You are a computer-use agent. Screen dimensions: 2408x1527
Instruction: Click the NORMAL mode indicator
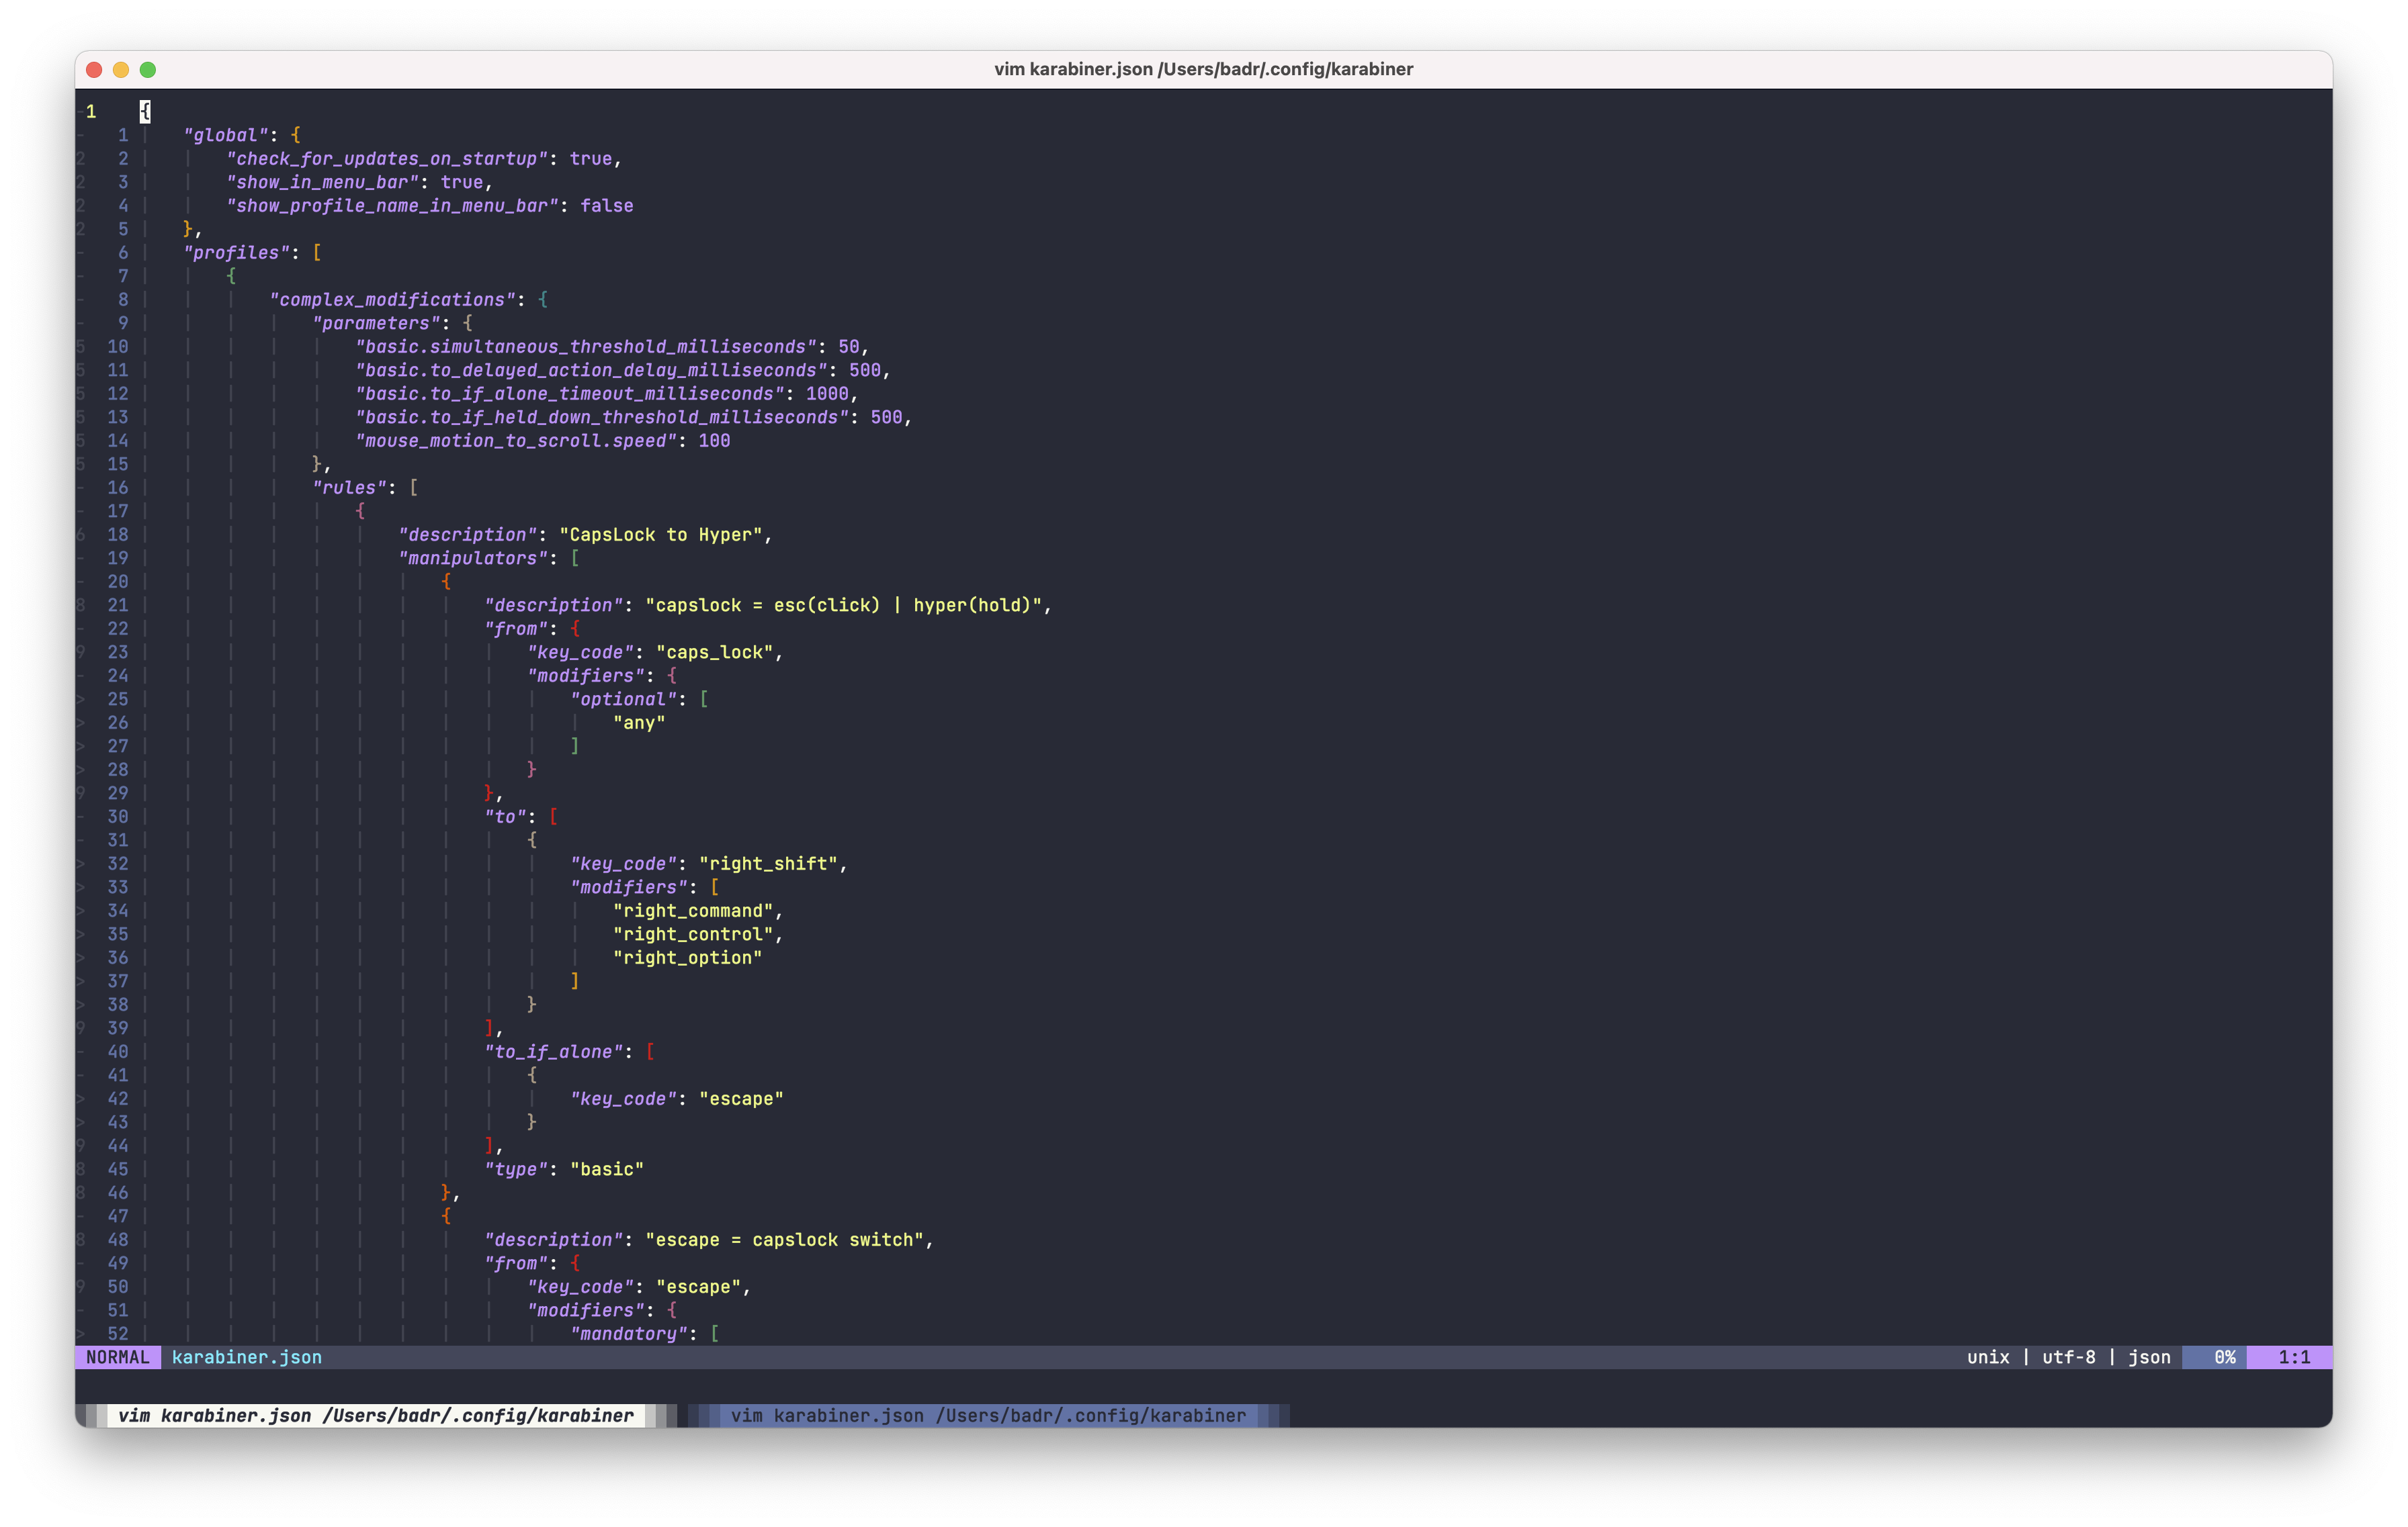(x=117, y=1357)
